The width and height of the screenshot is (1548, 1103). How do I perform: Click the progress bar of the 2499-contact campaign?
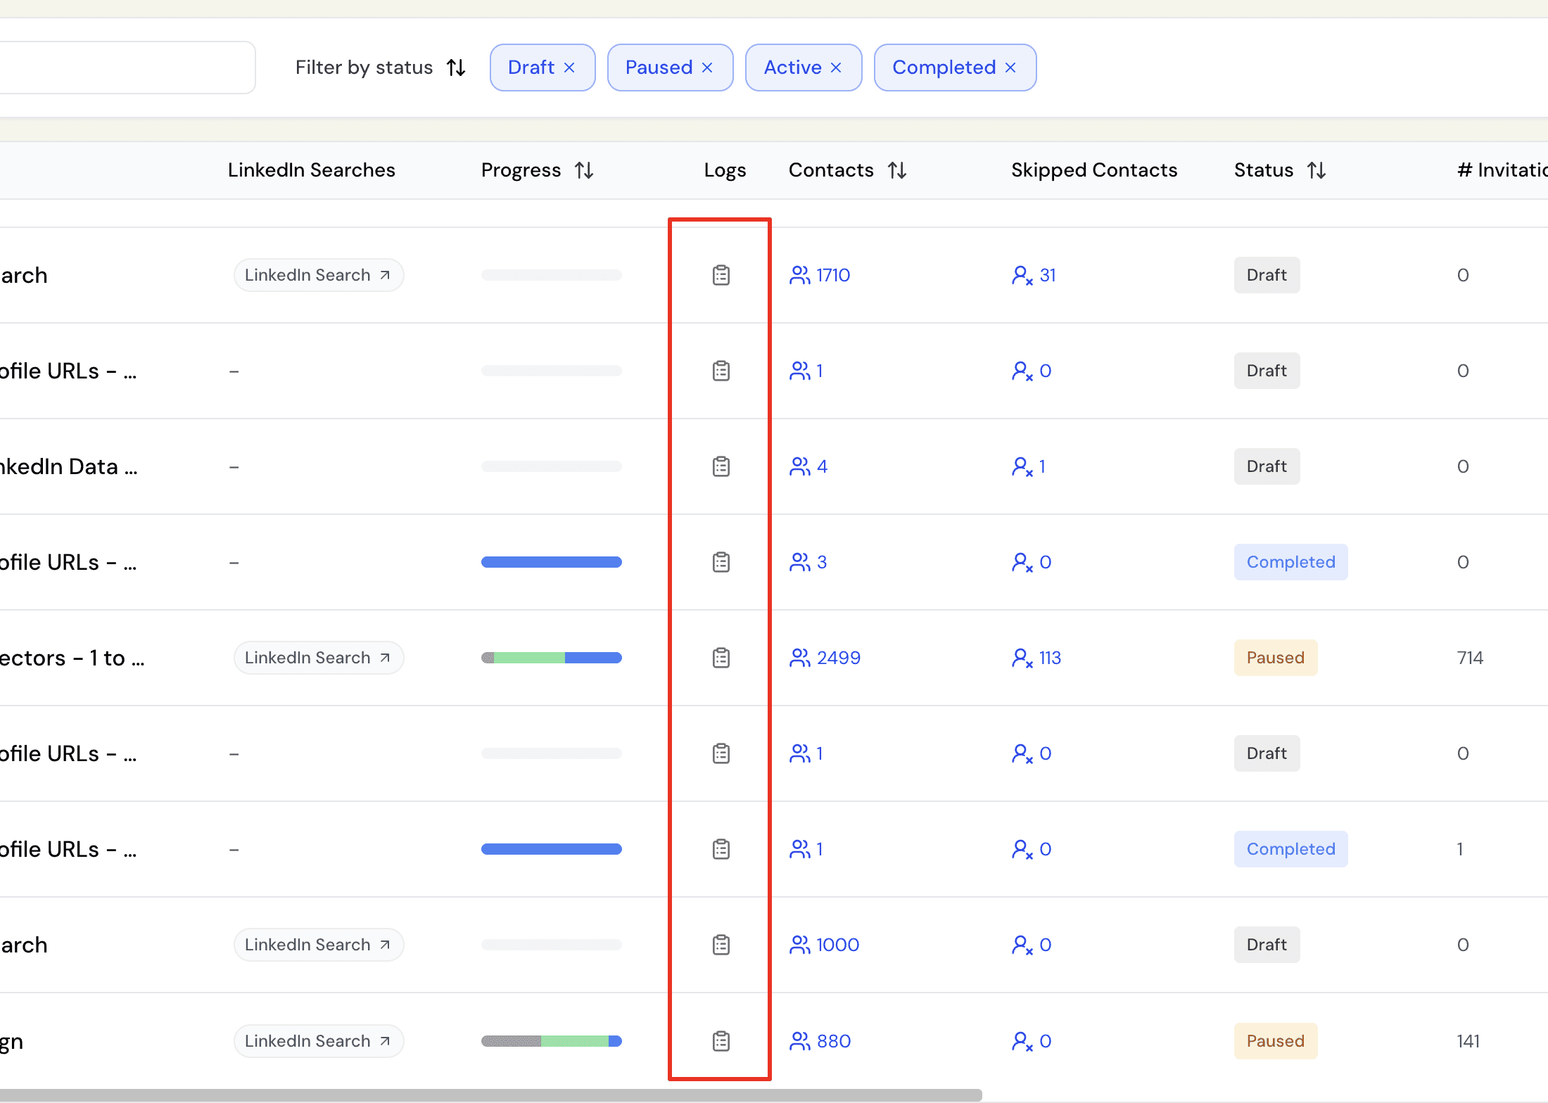[x=551, y=658]
